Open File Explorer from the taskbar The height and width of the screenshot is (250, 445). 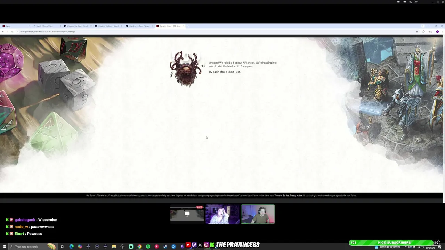(114, 247)
